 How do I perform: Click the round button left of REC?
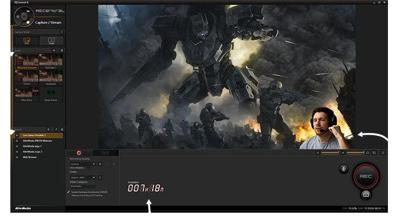click(343, 169)
